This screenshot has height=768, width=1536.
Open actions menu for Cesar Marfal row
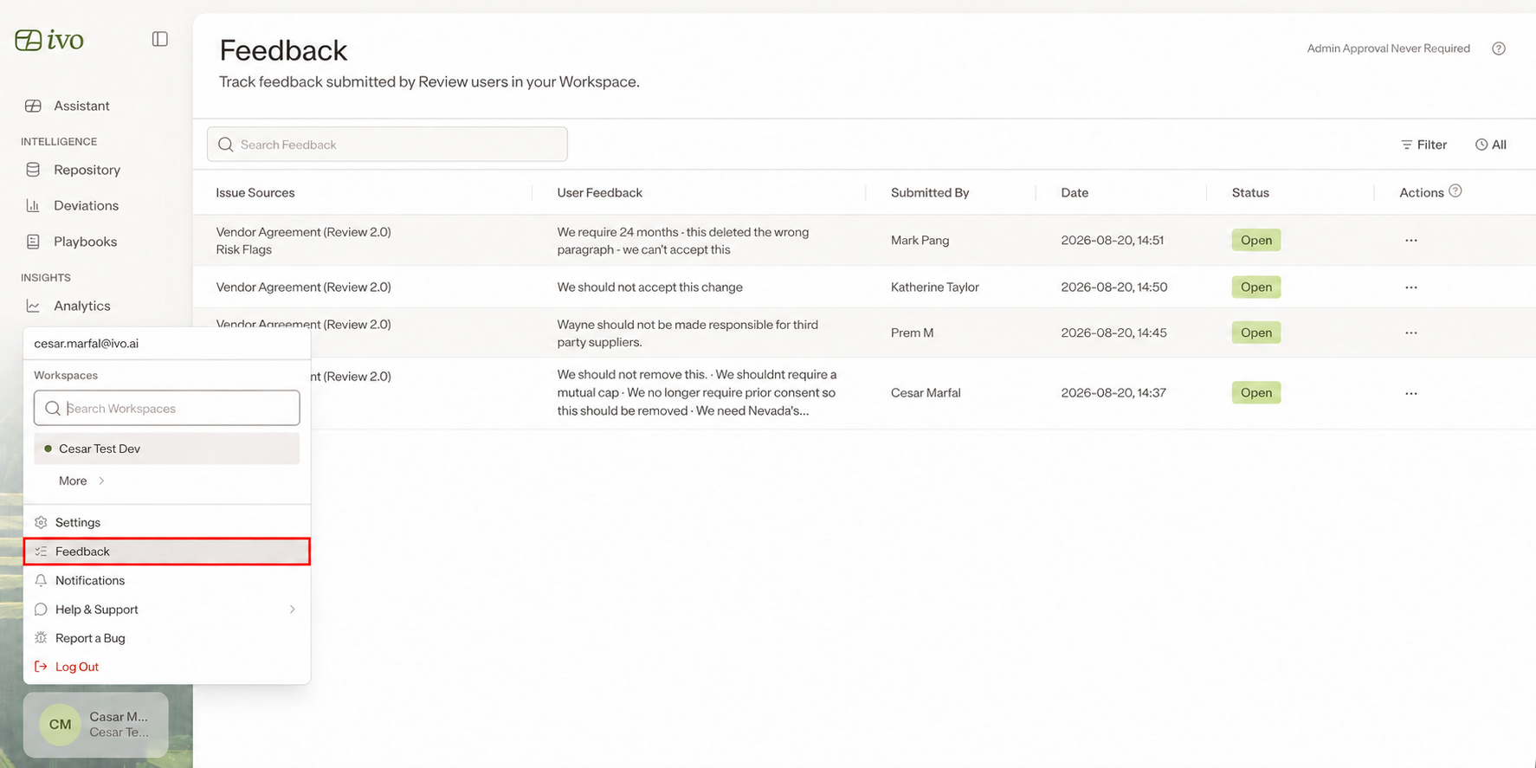[x=1411, y=393]
